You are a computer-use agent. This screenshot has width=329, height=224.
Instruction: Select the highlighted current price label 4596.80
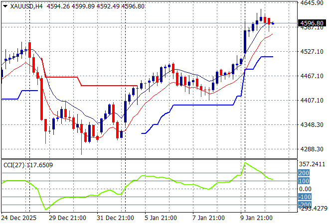coord(314,23)
